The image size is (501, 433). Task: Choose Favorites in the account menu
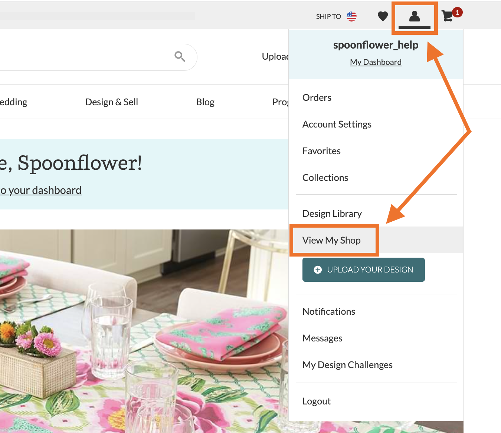point(321,151)
